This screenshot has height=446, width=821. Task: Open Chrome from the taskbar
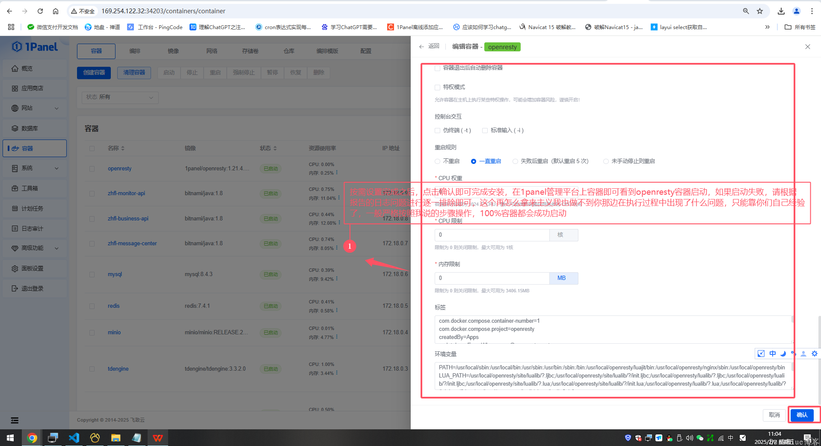pyautogui.click(x=32, y=438)
